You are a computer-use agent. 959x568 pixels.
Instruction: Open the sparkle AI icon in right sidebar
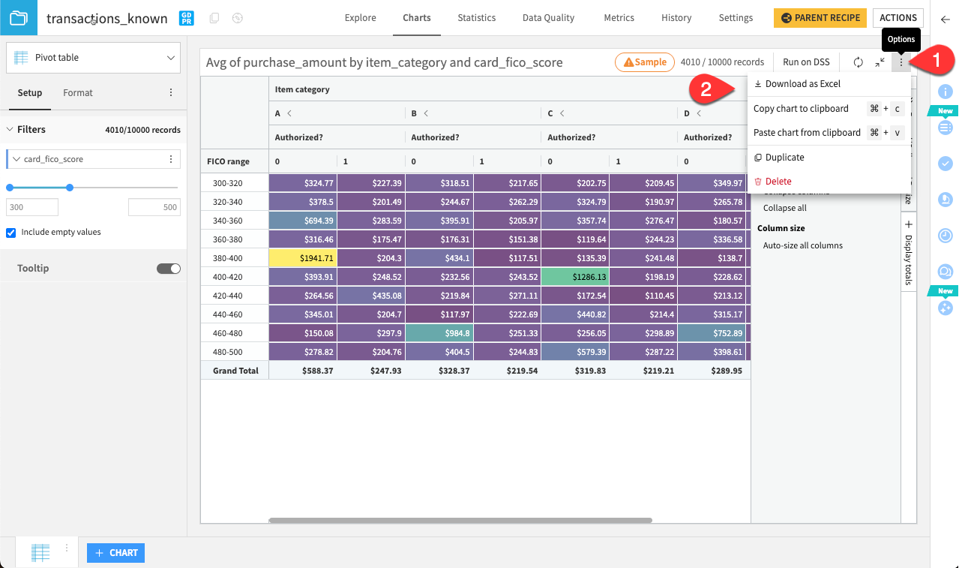[946, 307]
